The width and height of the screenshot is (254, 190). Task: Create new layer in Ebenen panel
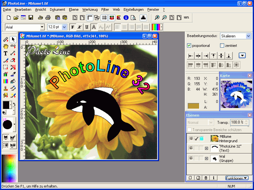coord(190,178)
